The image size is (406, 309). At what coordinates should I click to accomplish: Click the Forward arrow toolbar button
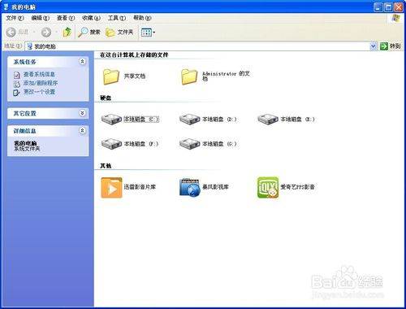[x=46, y=33]
